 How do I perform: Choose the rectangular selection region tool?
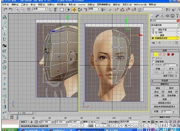pos(62,10)
